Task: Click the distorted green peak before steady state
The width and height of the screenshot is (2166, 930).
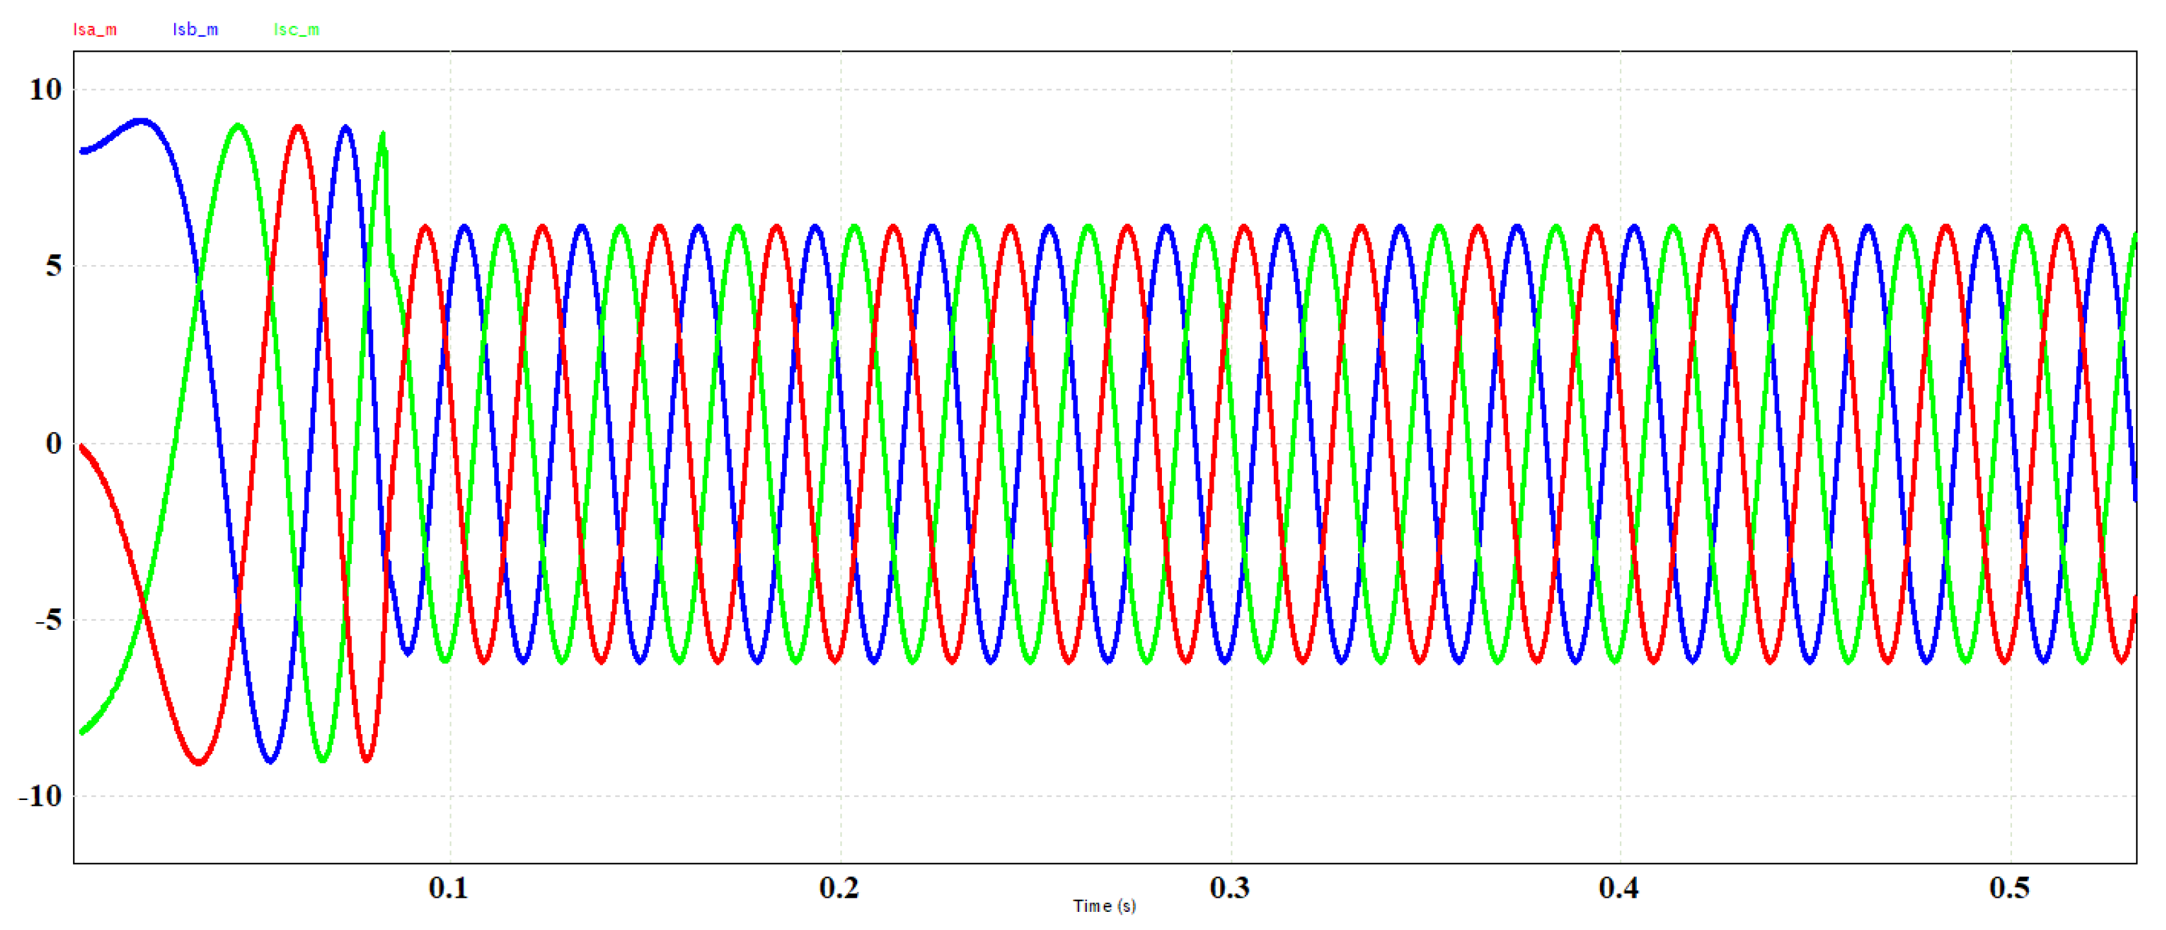Action: click(x=384, y=135)
